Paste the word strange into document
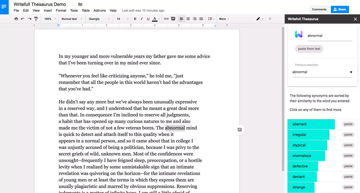 tap(348, 187)
